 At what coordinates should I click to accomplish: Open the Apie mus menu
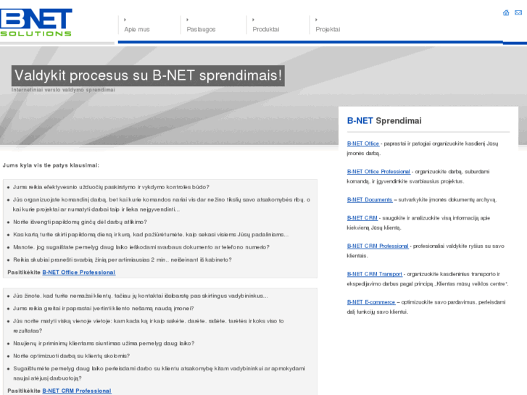click(x=137, y=29)
